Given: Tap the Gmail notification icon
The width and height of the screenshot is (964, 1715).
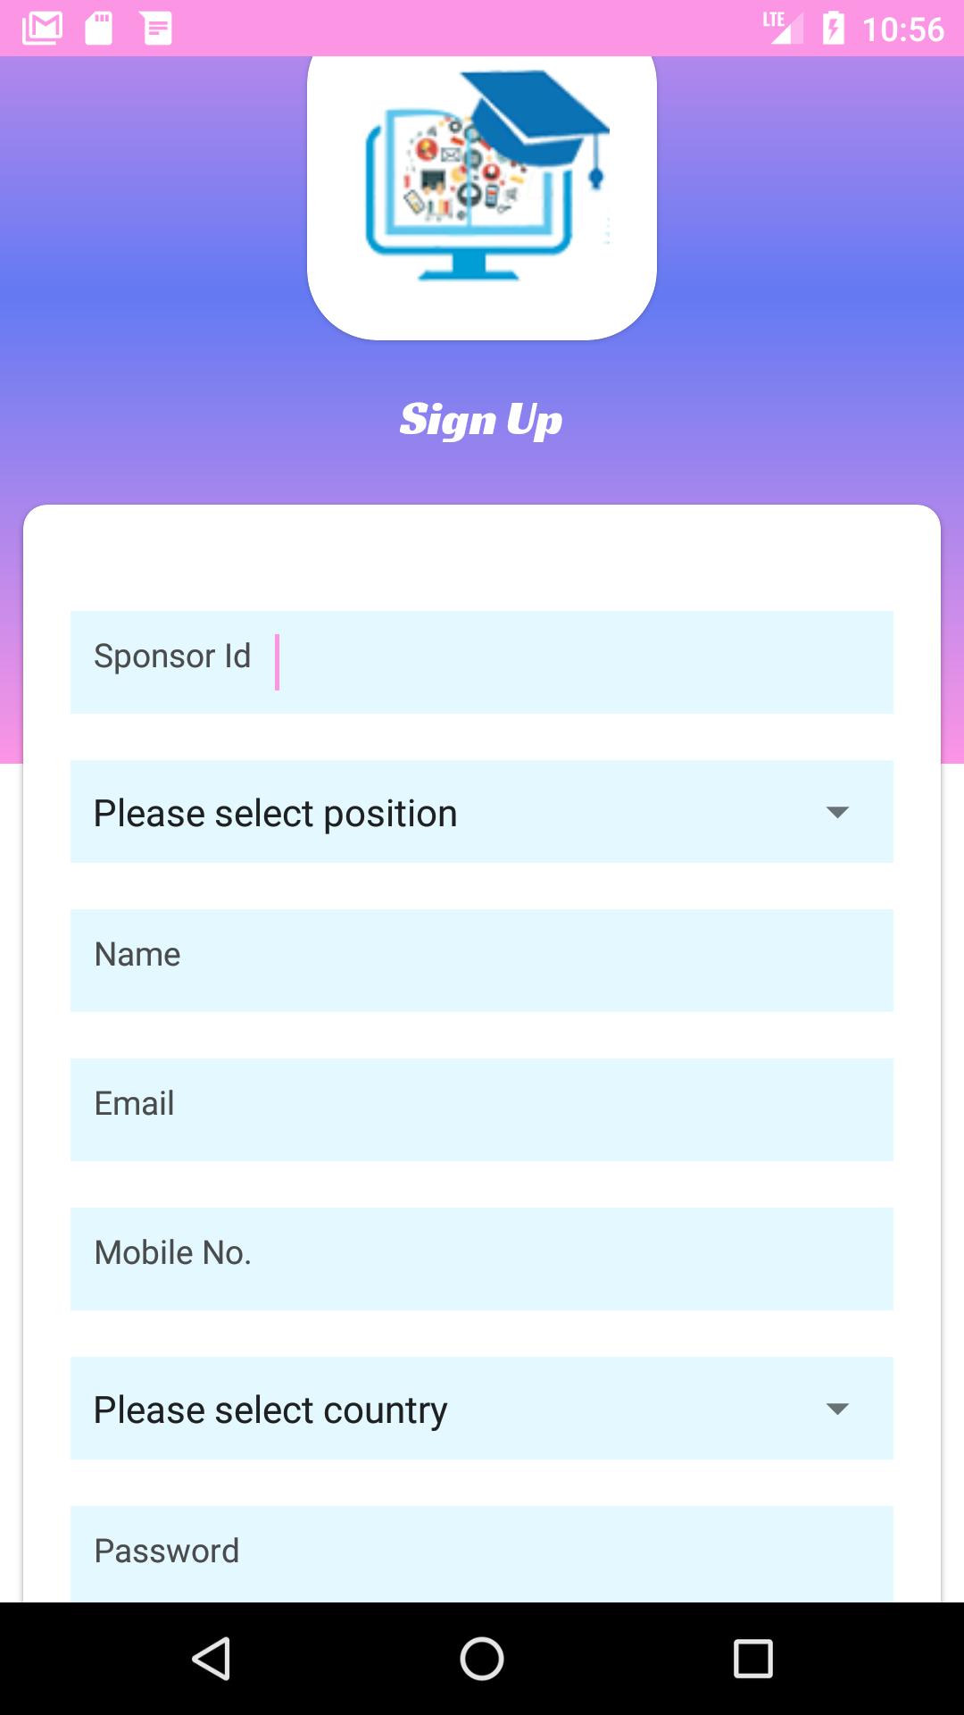Looking at the screenshot, I should 42,29.
